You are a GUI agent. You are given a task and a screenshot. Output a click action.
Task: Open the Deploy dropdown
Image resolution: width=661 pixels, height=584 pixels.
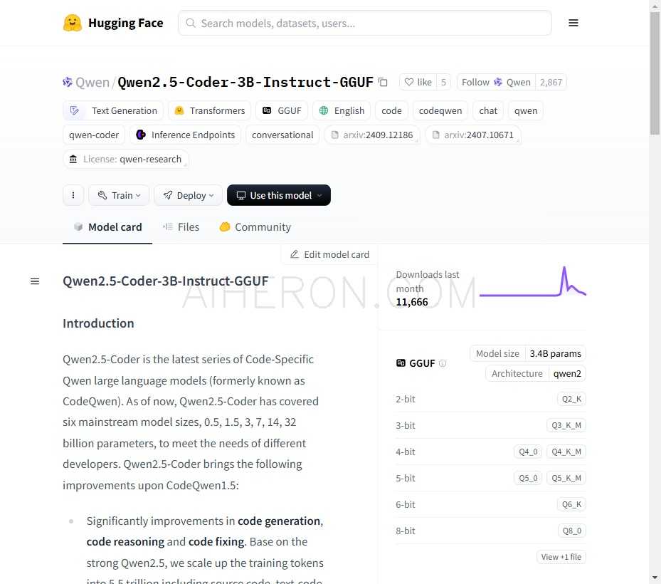188,194
